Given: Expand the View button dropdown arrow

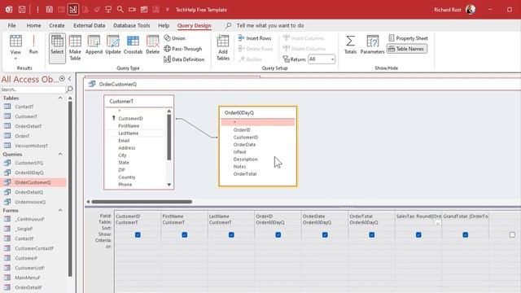Looking at the screenshot, I should [x=15, y=59].
